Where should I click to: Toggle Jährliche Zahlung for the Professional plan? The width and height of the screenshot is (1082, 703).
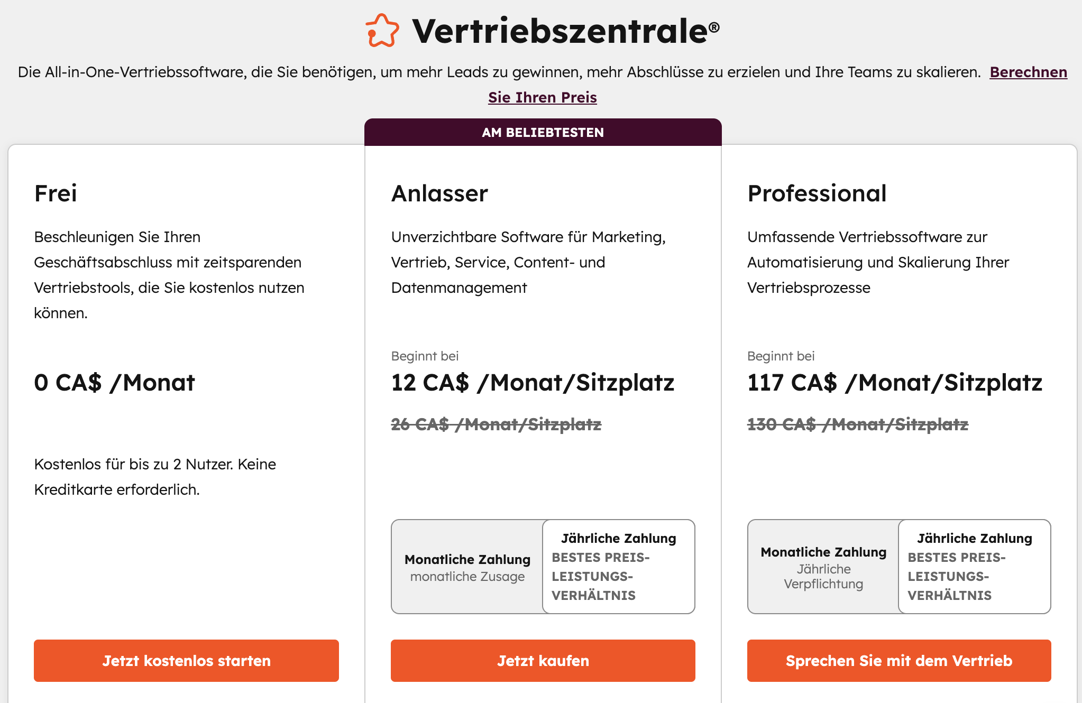(974, 567)
